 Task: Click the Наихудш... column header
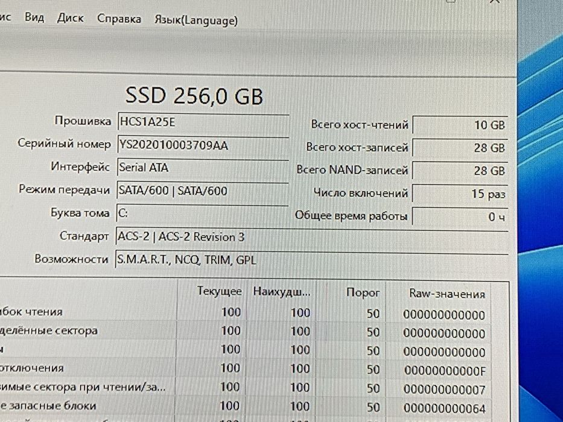click(x=281, y=292)
